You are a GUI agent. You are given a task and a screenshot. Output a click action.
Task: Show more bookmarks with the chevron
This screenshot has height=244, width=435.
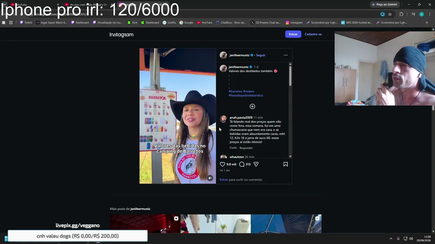point(427,23)
